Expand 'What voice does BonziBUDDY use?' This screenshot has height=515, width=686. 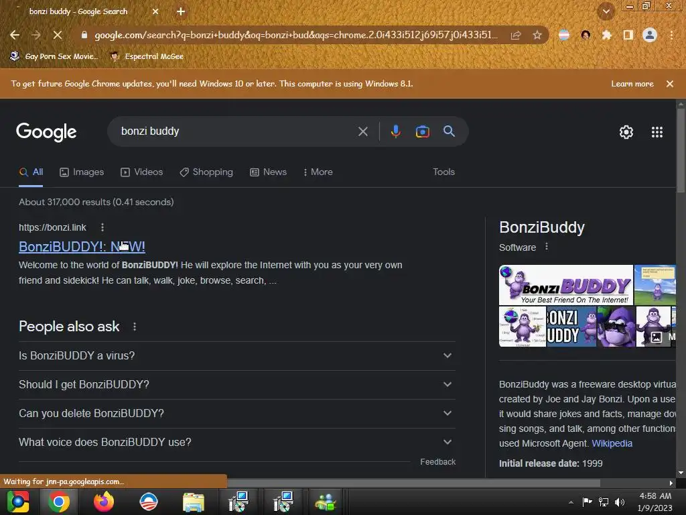click(x=236, y=443)
